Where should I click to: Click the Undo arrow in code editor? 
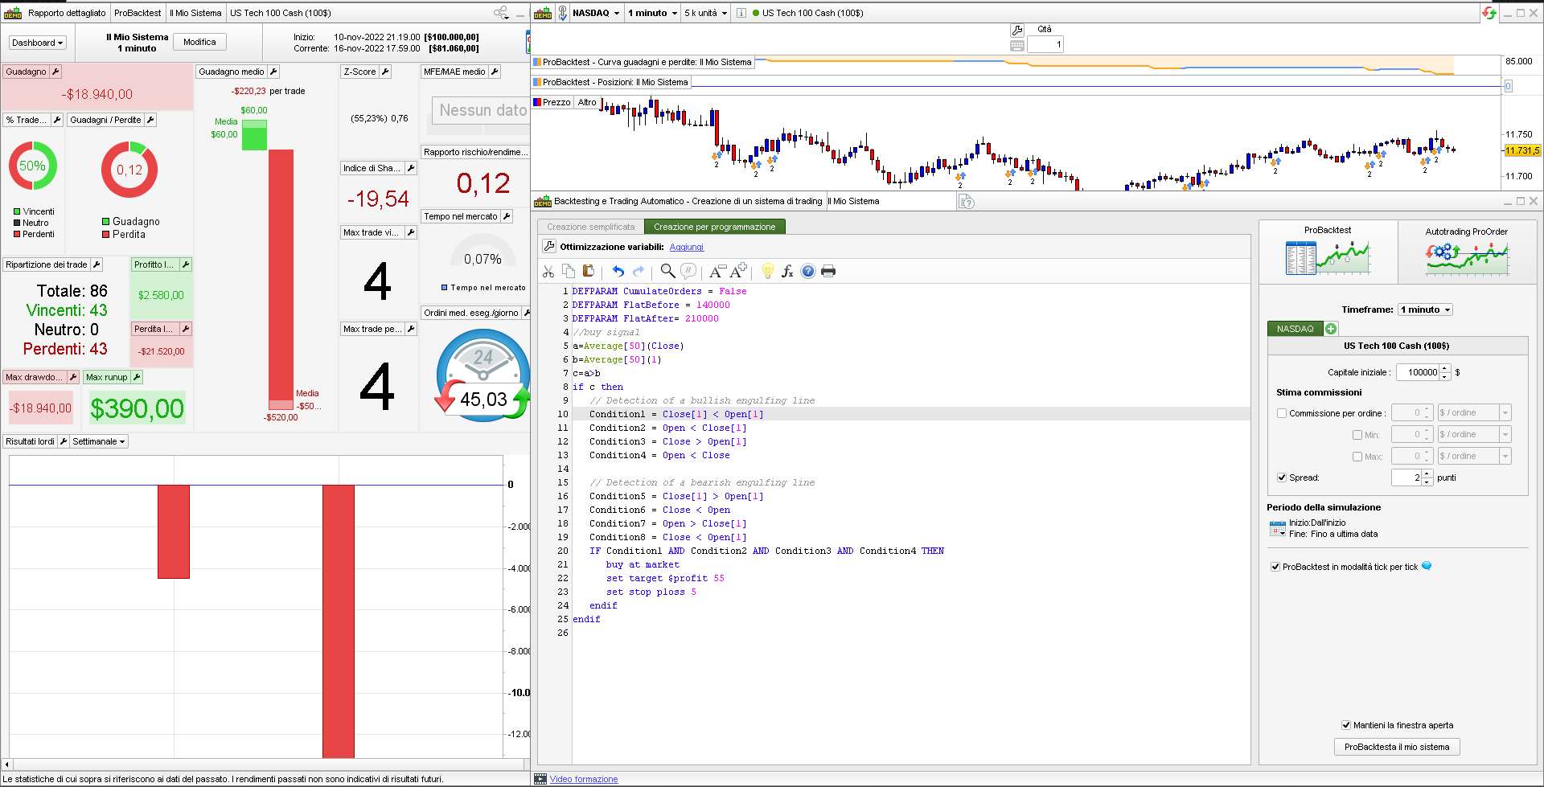618,272
